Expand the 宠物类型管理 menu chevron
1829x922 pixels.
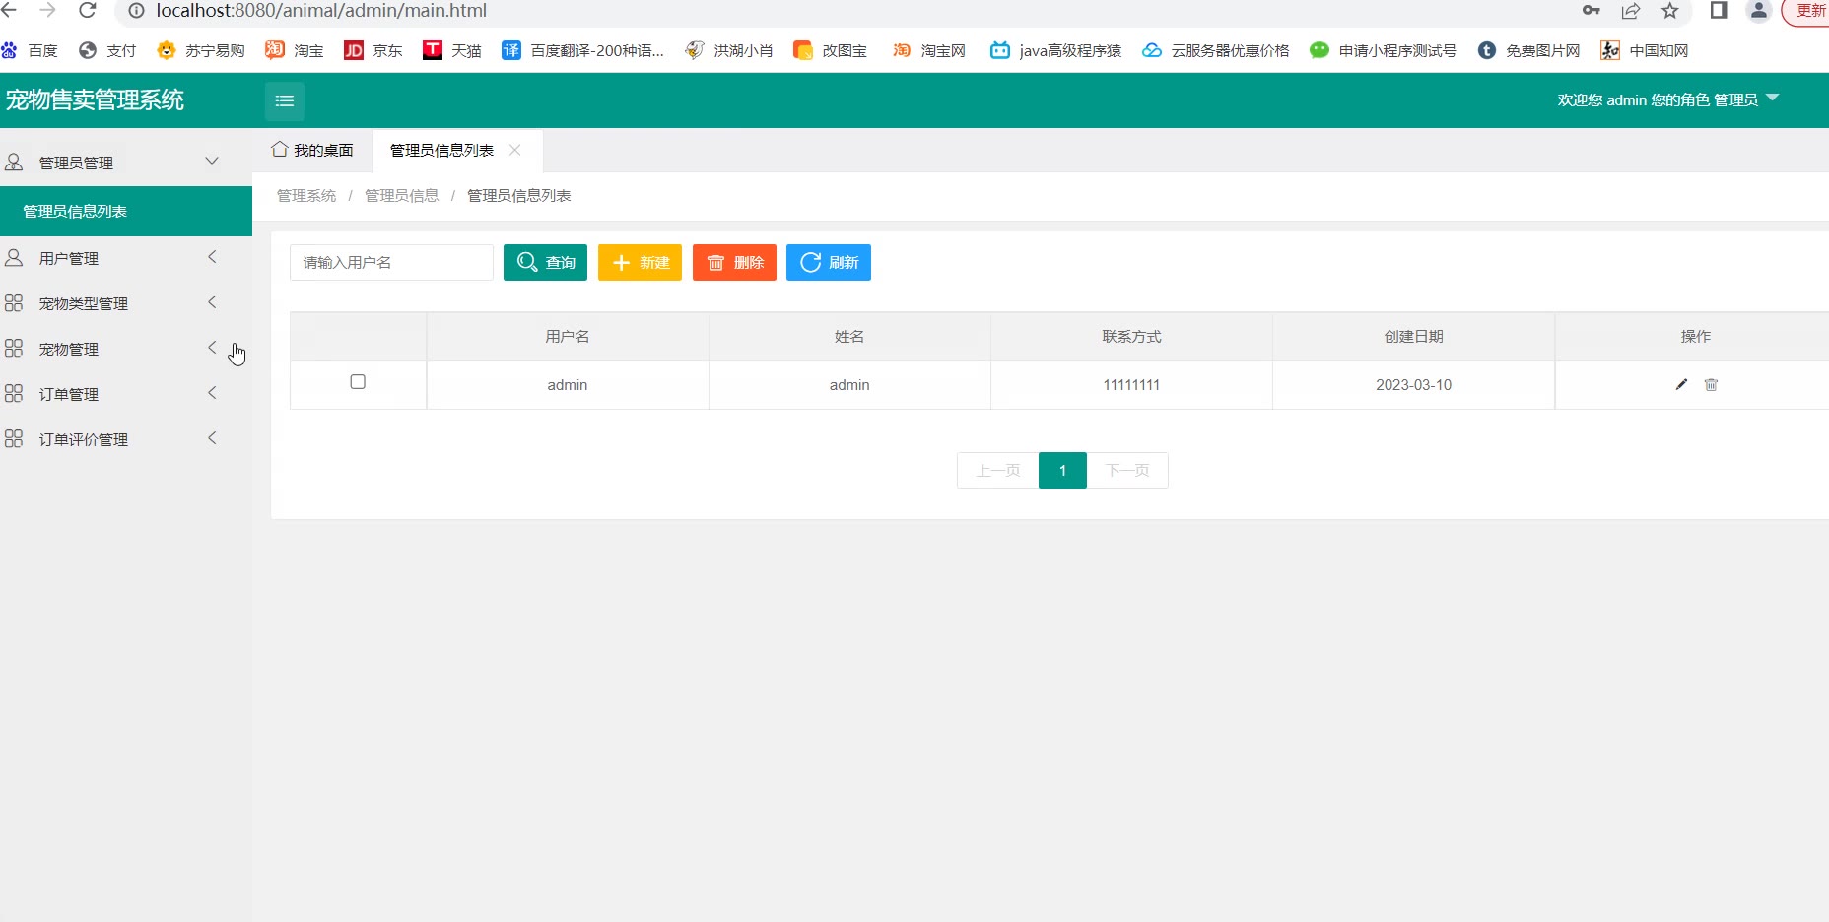point(212,302)
